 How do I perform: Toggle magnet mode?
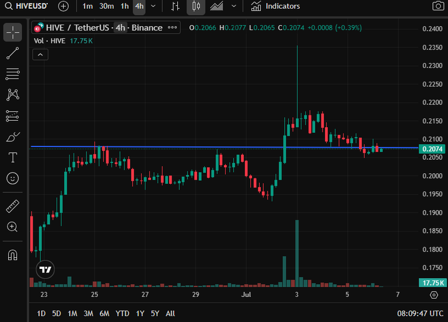[13, 255]
